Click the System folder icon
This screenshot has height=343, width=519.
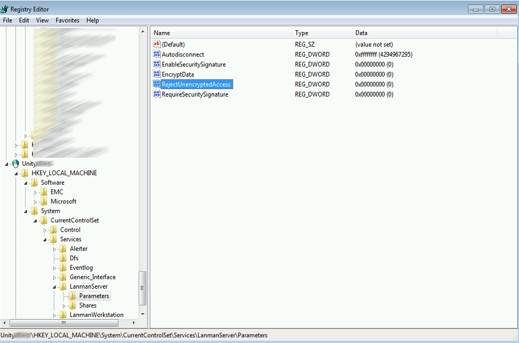pyautogui.click(x=34, y=211)
